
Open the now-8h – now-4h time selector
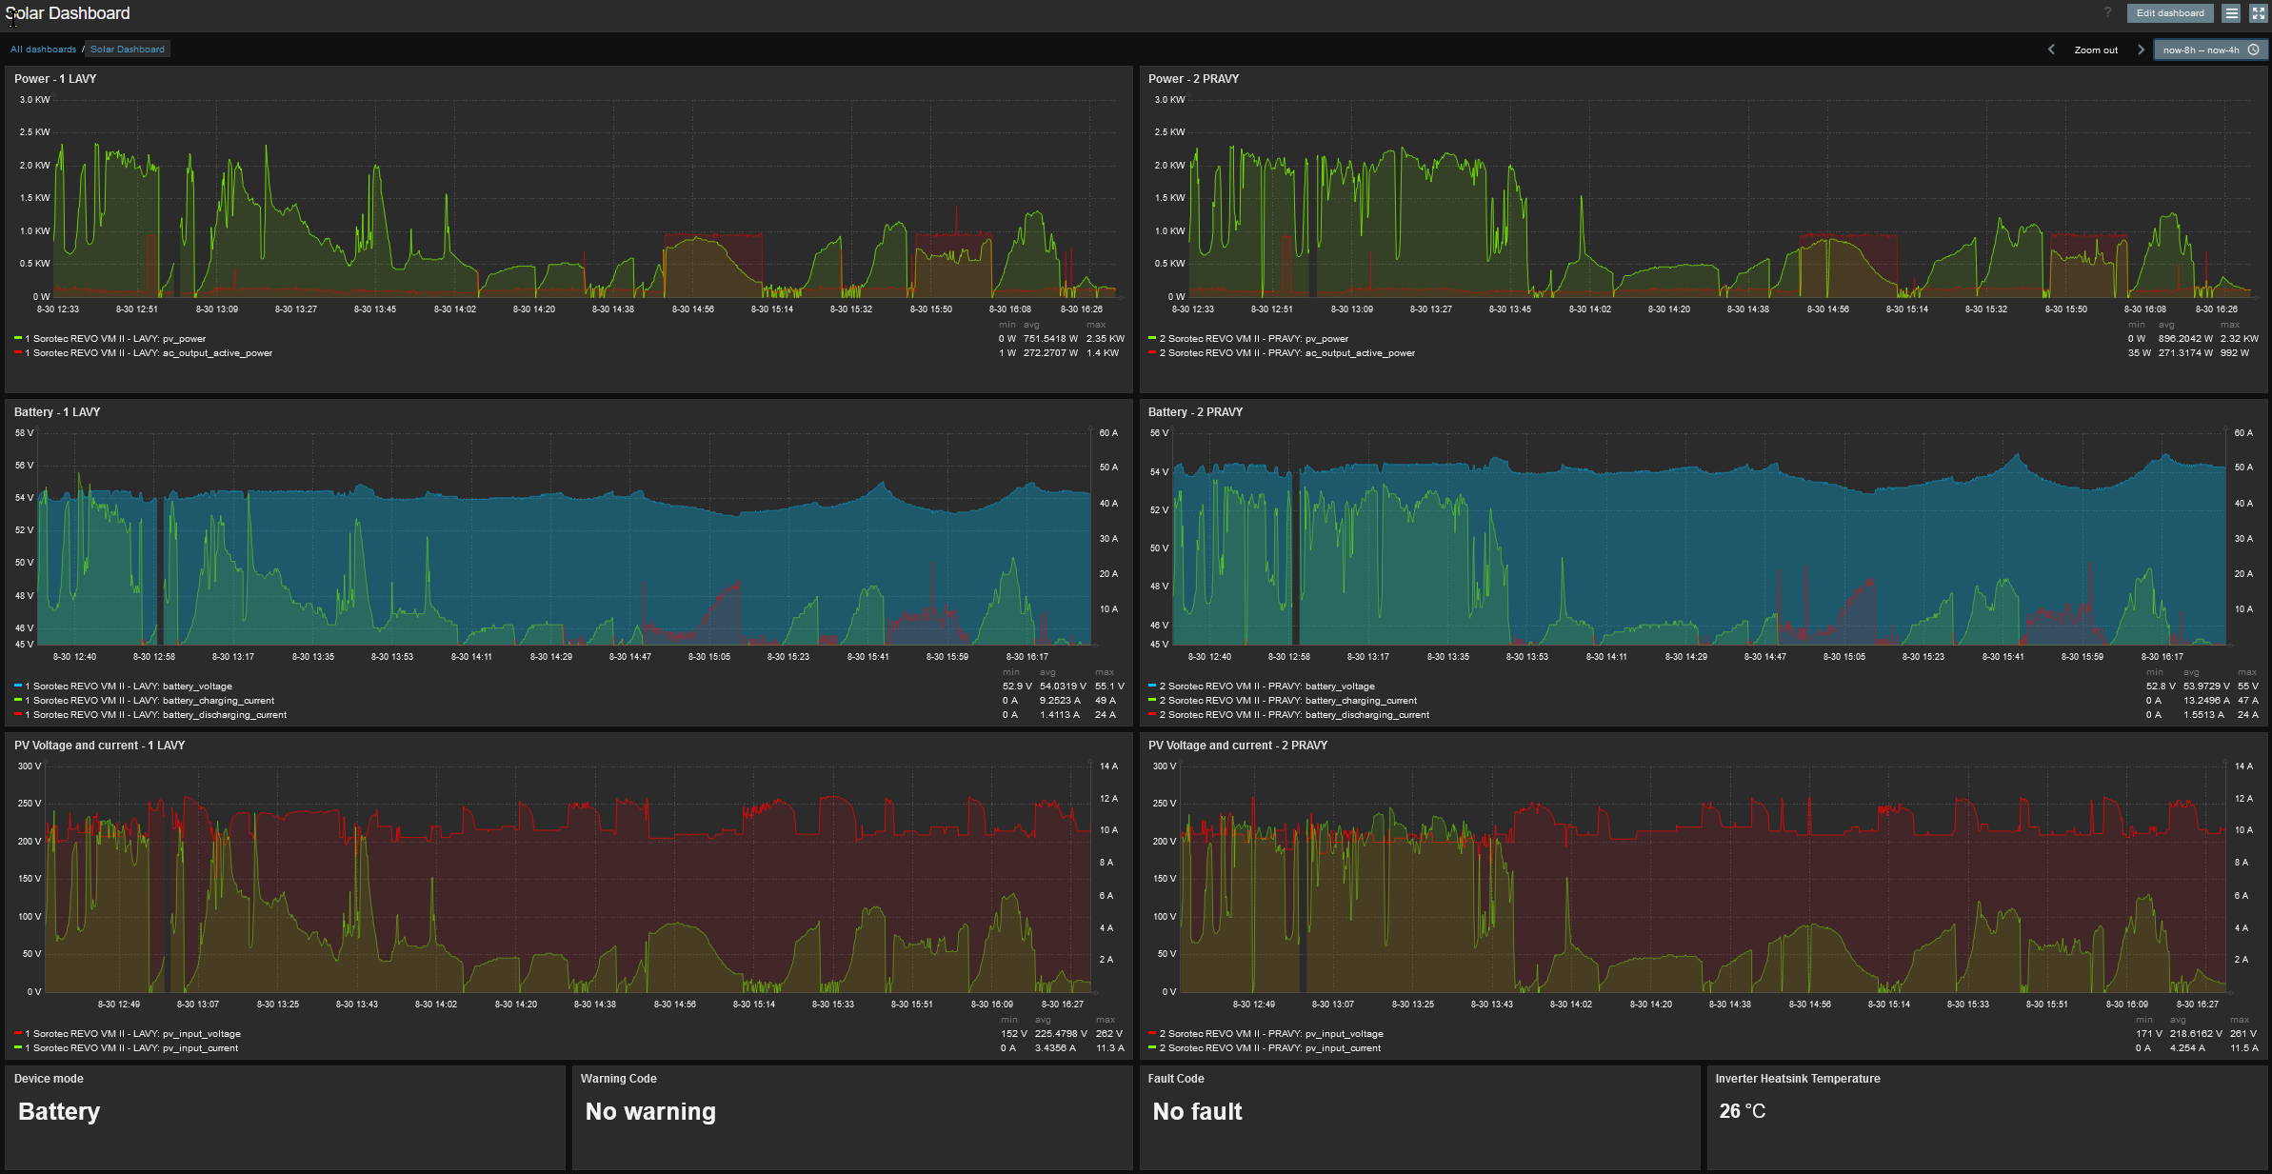(2201, 50)
